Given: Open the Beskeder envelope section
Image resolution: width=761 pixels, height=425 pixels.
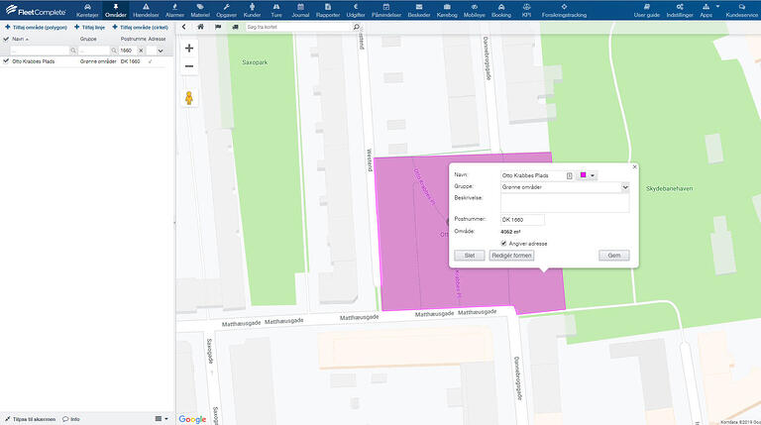Looking at the screenshot, I should [x=419, y=10].
